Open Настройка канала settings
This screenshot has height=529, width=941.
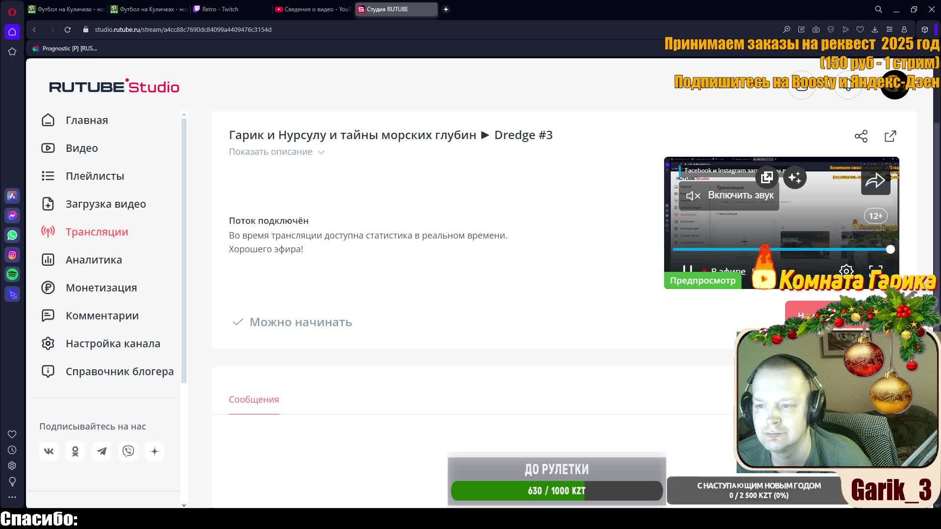tap(113, 343)
